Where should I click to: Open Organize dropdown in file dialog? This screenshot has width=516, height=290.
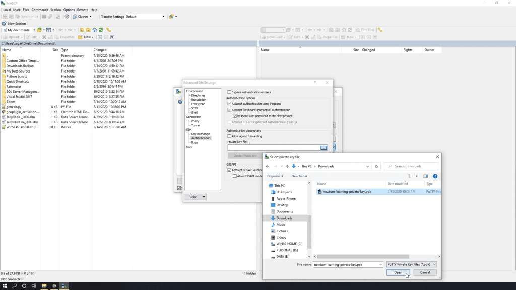pyautogui.click(x=275, y=176)
